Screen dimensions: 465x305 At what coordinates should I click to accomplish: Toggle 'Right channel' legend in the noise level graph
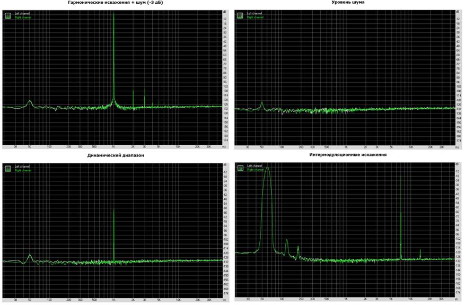(255, 18)
